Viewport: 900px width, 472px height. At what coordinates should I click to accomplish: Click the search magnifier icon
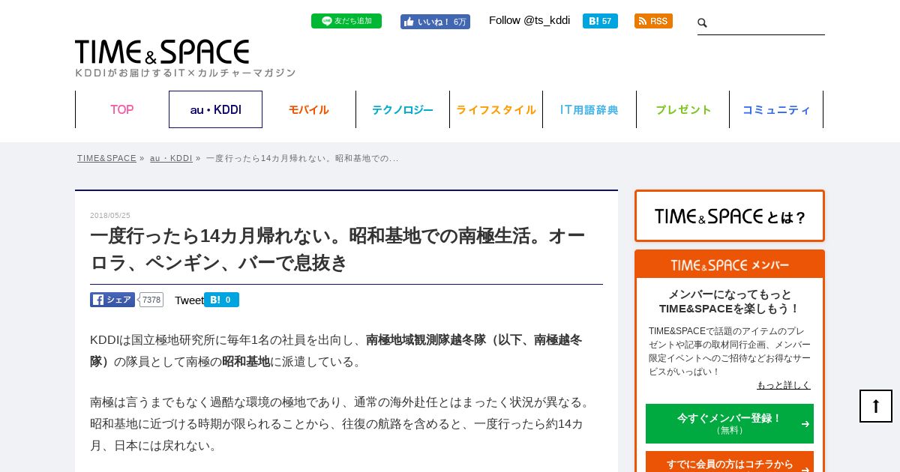point(703,23)
